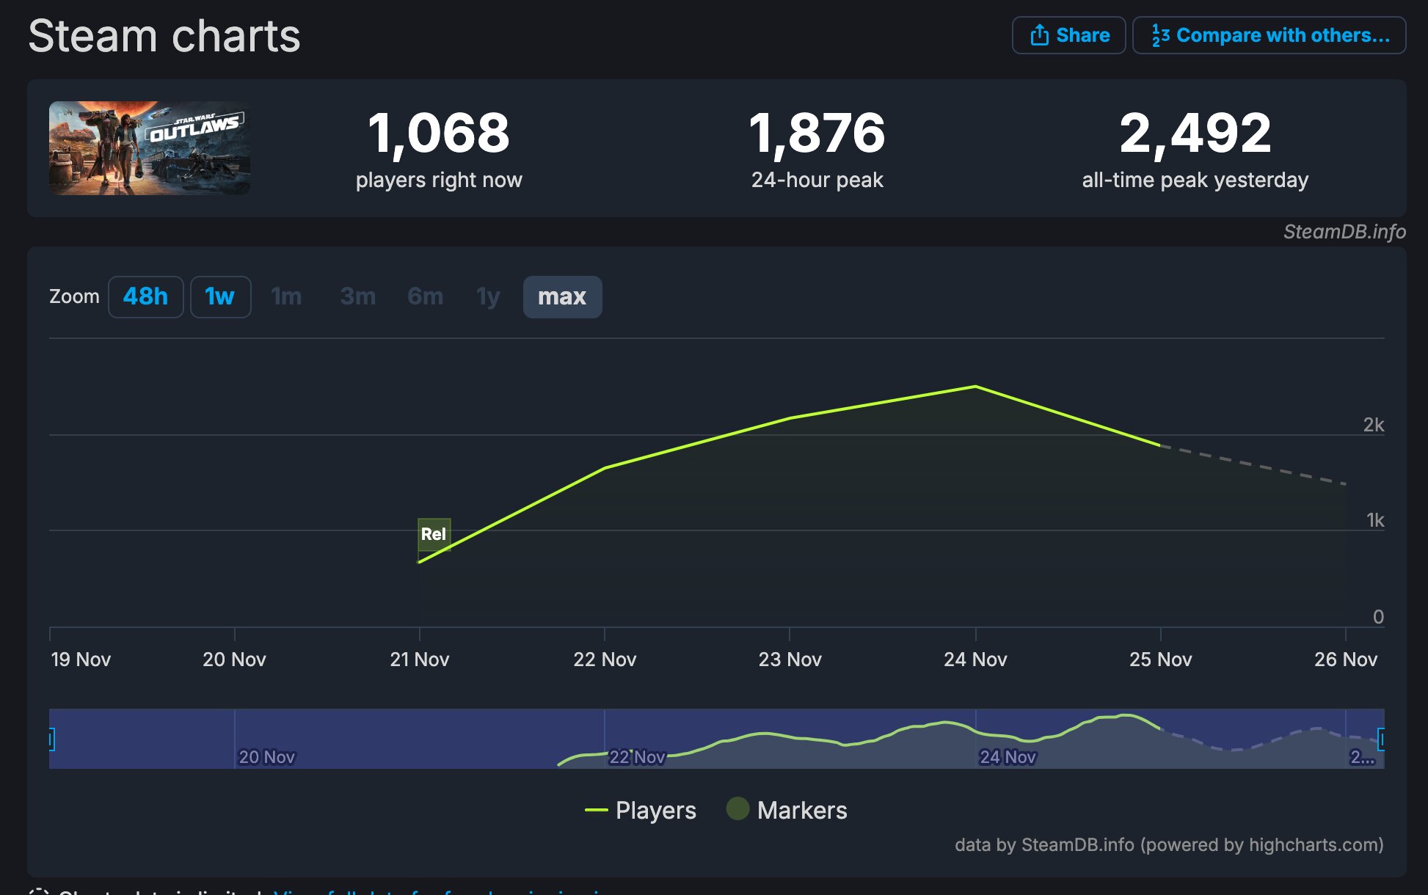Click the Share button
This screenshot has height=895, width=1428.
[1069, 35]
